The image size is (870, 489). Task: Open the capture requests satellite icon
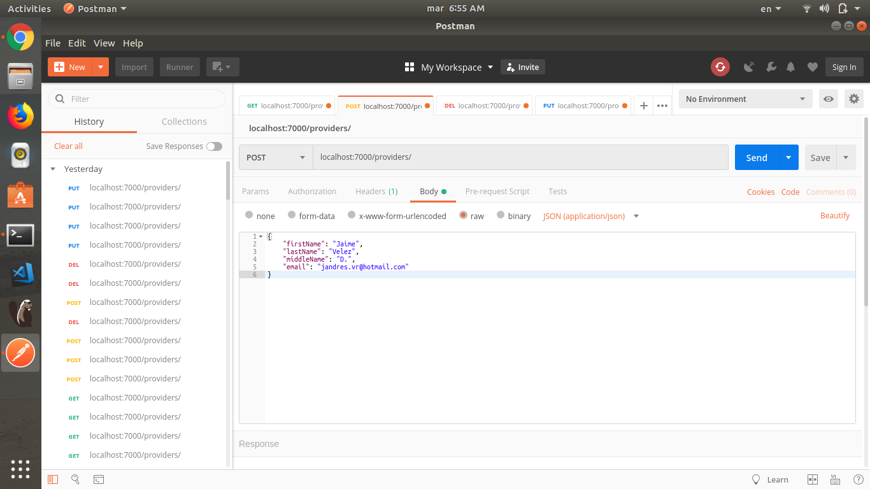coord(749,67)
